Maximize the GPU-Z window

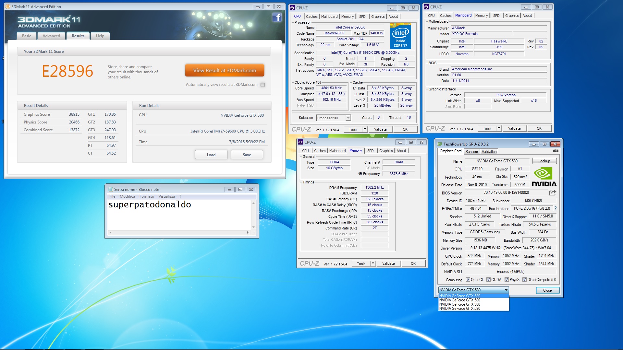(544, 144)
